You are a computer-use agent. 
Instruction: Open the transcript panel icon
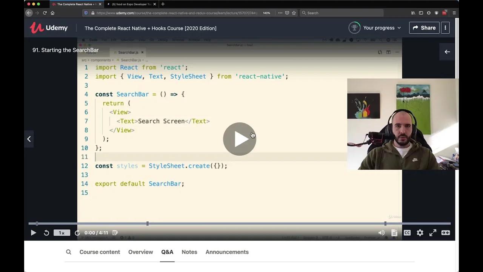tap(394, 233)
